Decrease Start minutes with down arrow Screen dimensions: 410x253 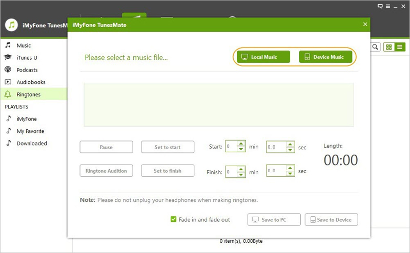pyautogui.click(x=241, y=149)
